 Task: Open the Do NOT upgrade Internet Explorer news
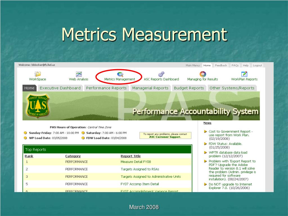(230, 186)
